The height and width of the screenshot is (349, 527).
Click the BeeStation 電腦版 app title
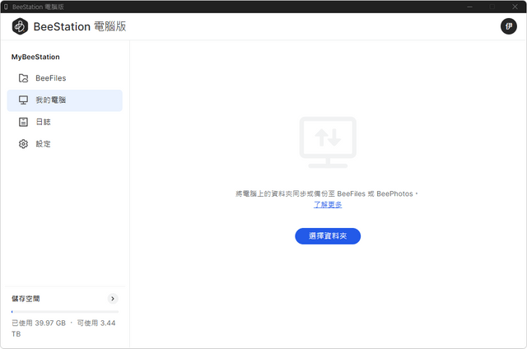click(x=80, y=26)
